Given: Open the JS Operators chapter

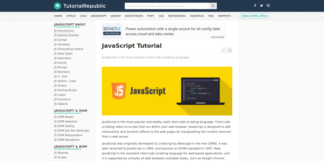Looking at the screenshot, I should (x=63, y=58).
